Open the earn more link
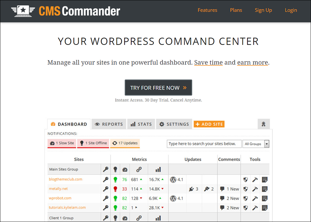This screenshot has height=222, width=311. tap(253, 62)
